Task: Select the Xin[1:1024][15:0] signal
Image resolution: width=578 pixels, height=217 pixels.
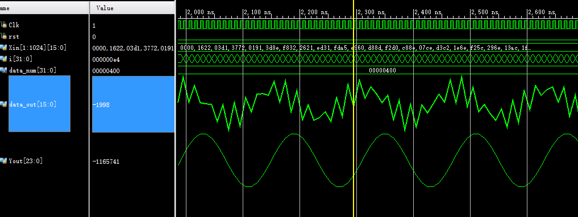Action: point(38,48)
